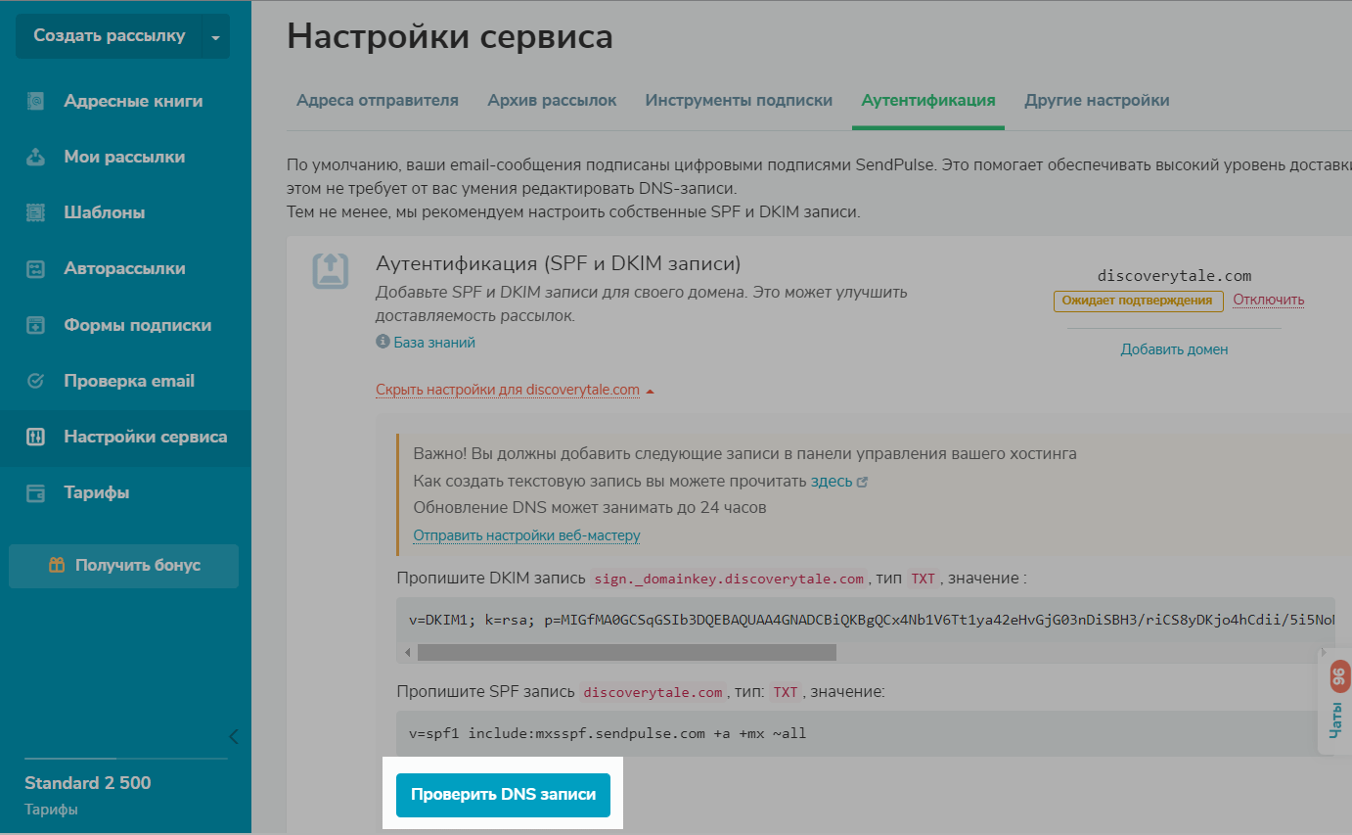Go to Другие настройки tab
1352x835 pixels.
tap(1097, 100)
